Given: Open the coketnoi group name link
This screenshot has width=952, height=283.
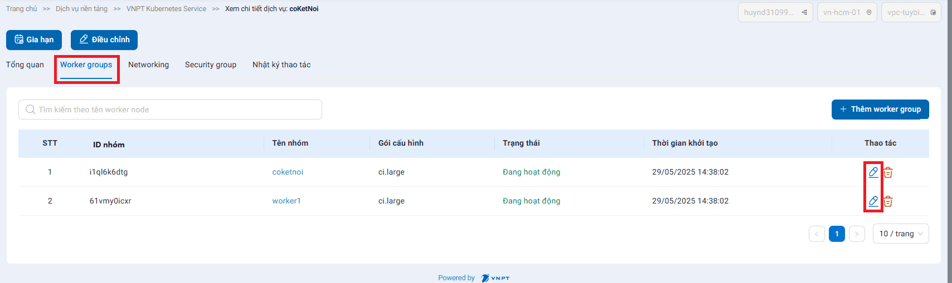Looking at the screenshot, I should [x=288, y=172].
